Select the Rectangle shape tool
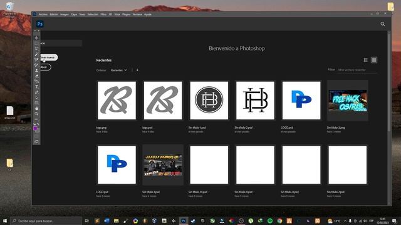This screenshot has width=401, height=225. click(x=36, y=102)
